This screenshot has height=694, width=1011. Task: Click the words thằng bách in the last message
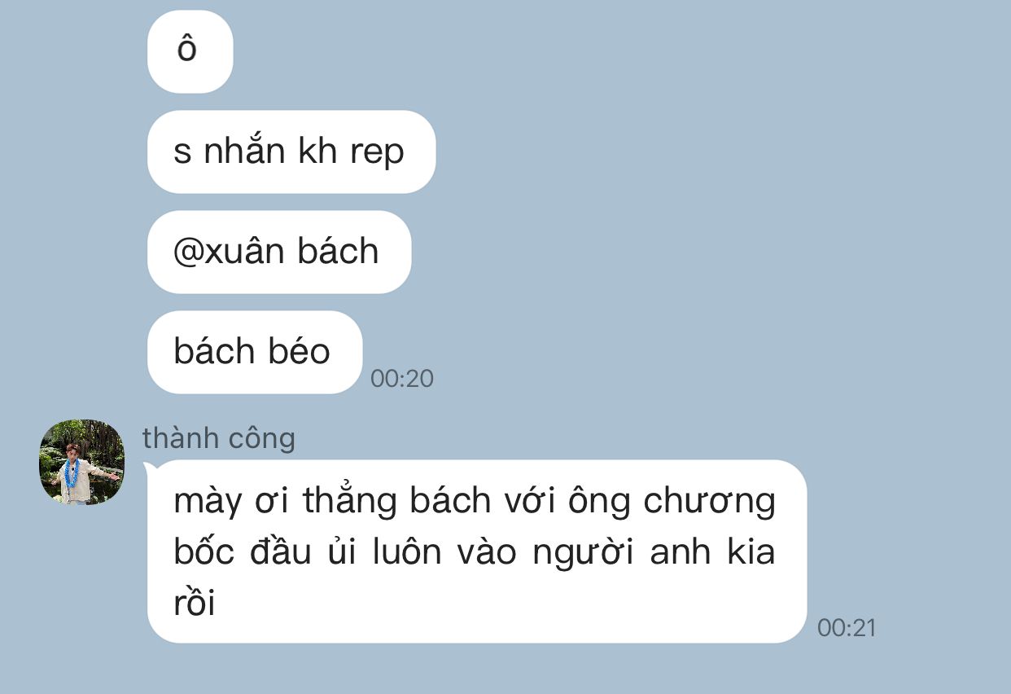click(397, 502)
